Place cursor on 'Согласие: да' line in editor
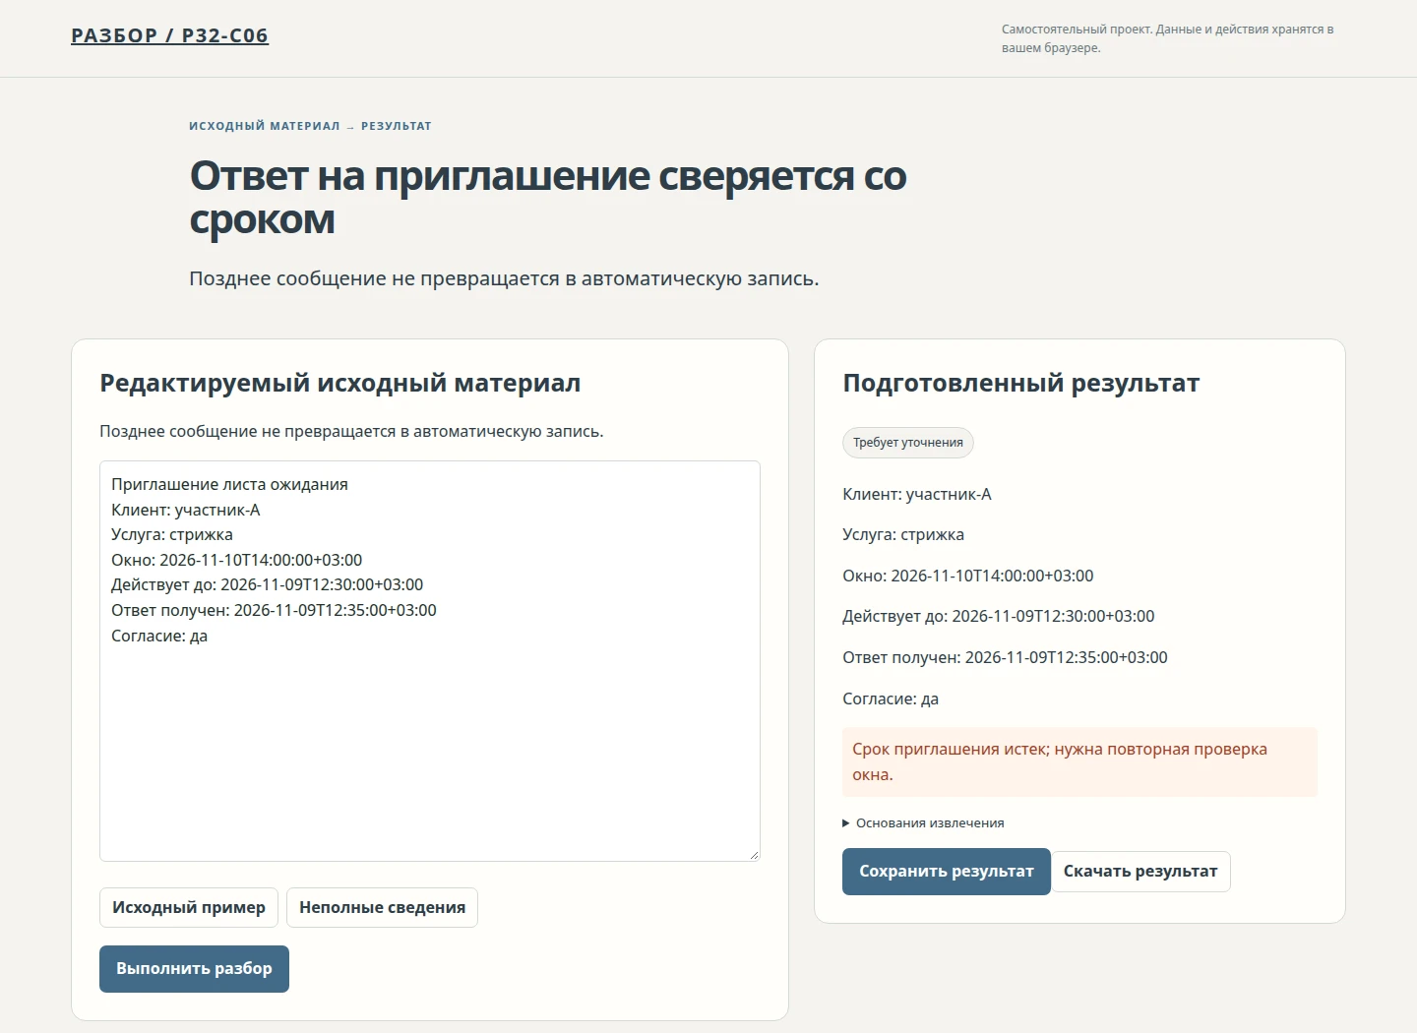Screen dimensions: 1417x1033 (159, 636)
